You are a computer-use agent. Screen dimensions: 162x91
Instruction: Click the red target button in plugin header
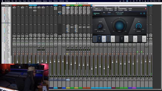coord(146,9)
